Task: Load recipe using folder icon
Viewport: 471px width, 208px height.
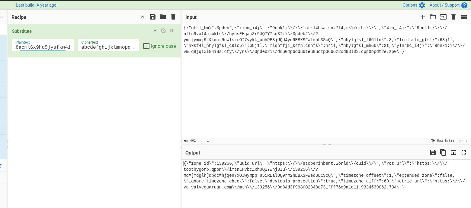Action: point(163,17)
